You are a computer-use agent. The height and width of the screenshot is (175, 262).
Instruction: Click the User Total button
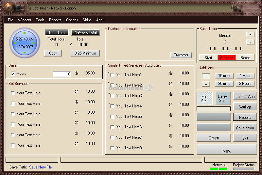tap(57, 32)
